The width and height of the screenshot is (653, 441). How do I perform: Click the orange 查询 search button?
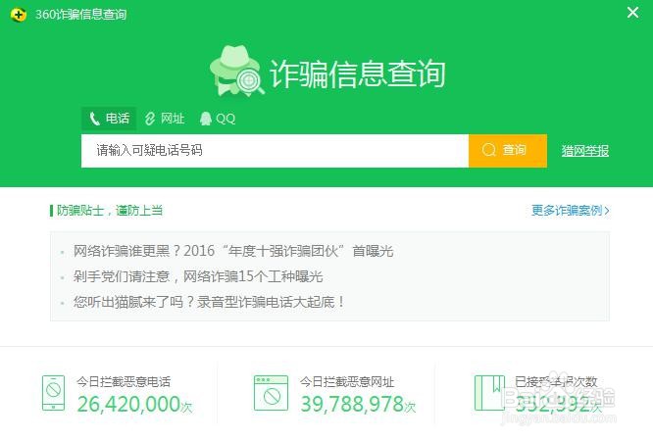pos(508,151)
